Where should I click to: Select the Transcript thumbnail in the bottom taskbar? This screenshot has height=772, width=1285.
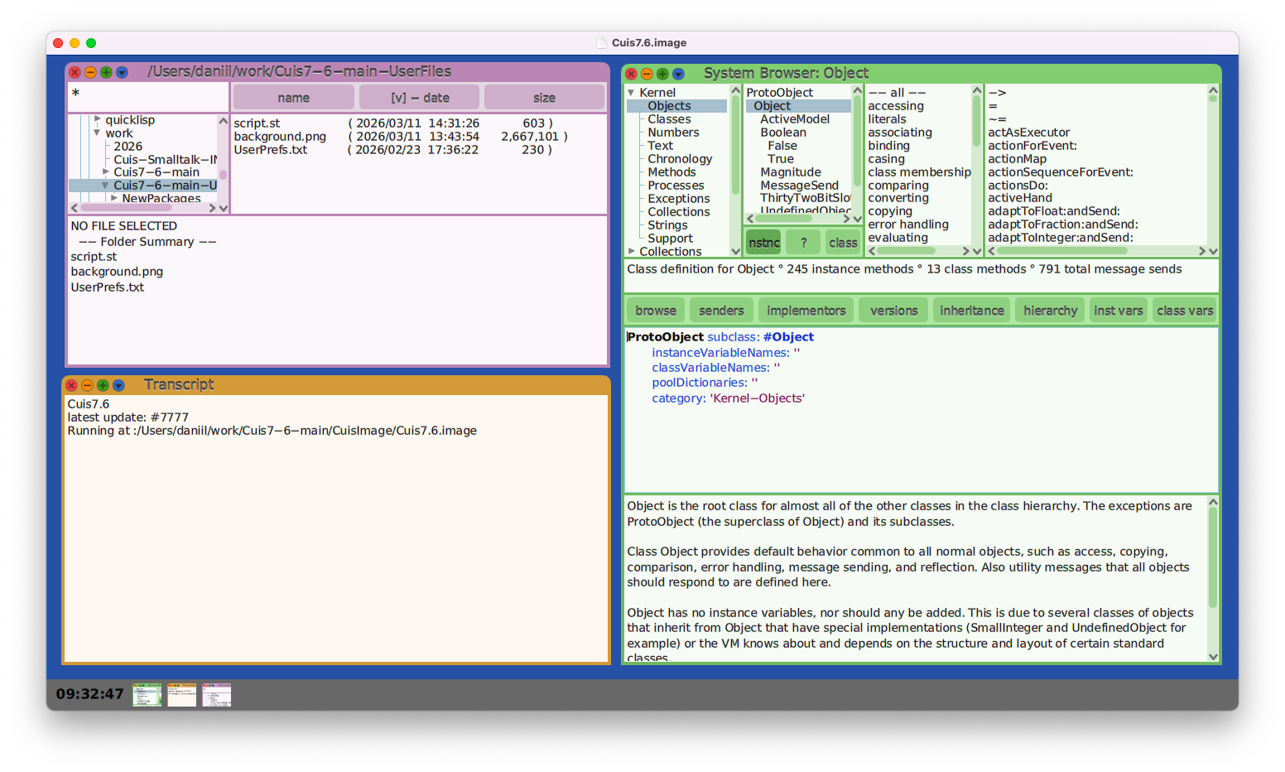181,695
